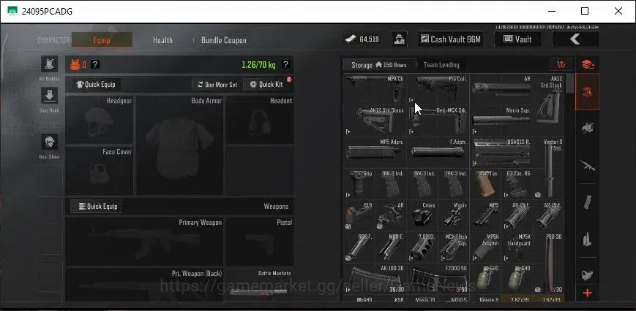Filter storage by magazine category
The height and width of the screenshot is (311, 636).
coord(587,202)
